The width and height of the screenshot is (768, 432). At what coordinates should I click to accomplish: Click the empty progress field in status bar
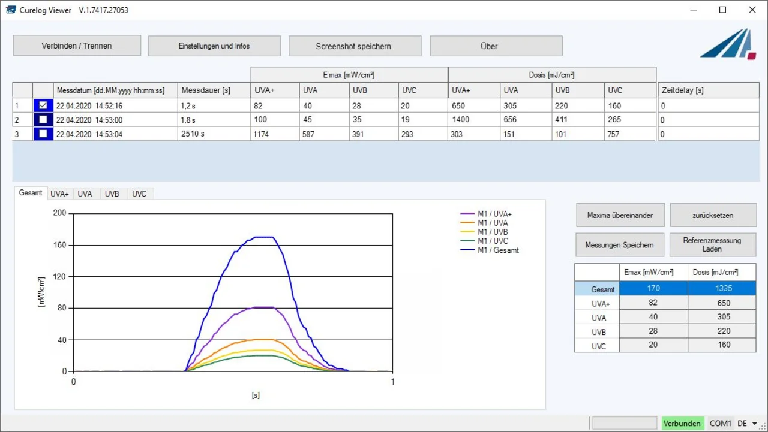pos(625,424)
